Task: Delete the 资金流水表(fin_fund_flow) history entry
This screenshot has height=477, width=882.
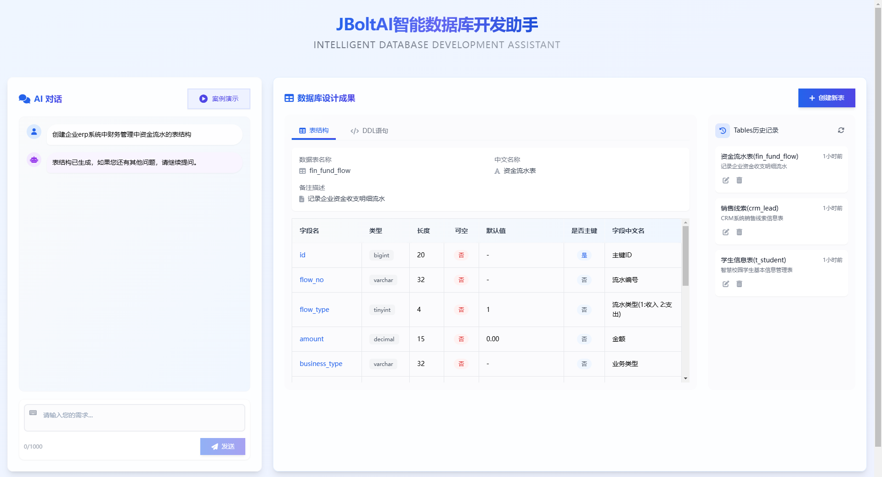Action: point(739,180)
